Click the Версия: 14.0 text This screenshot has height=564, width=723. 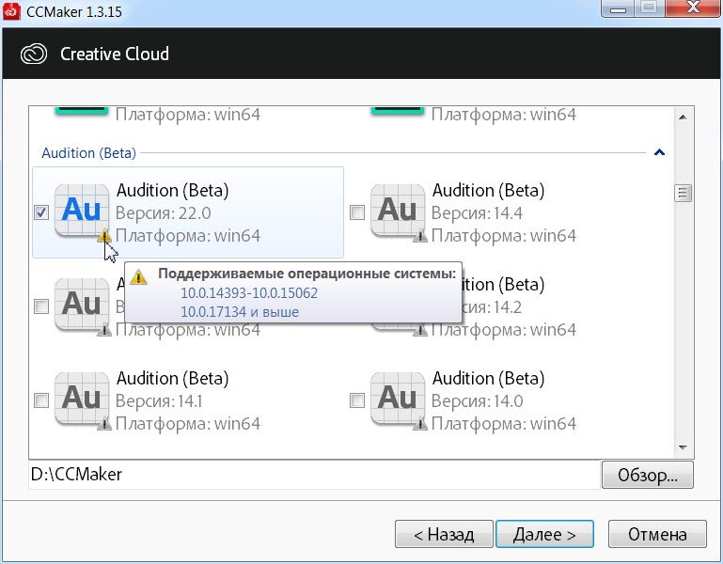pos(478,400)
